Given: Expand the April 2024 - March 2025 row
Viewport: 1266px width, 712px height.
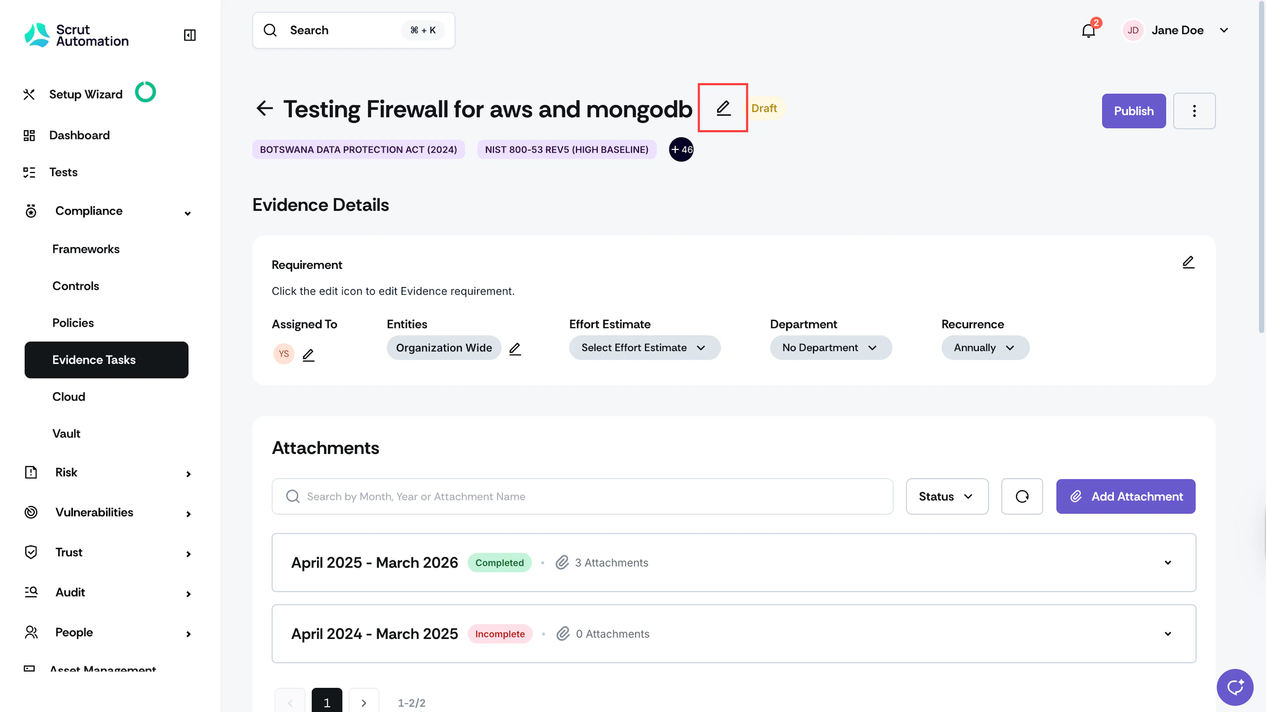Looking at the screenshot, I should pos(734,634).
